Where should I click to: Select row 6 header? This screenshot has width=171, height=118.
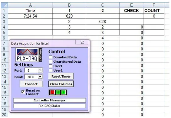coord(4,38)
